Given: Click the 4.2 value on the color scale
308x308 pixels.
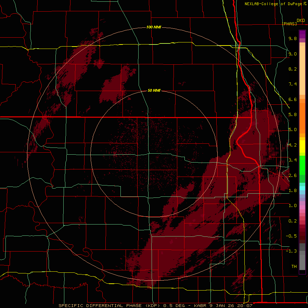Looking at the screenshot, I should 293,145.
